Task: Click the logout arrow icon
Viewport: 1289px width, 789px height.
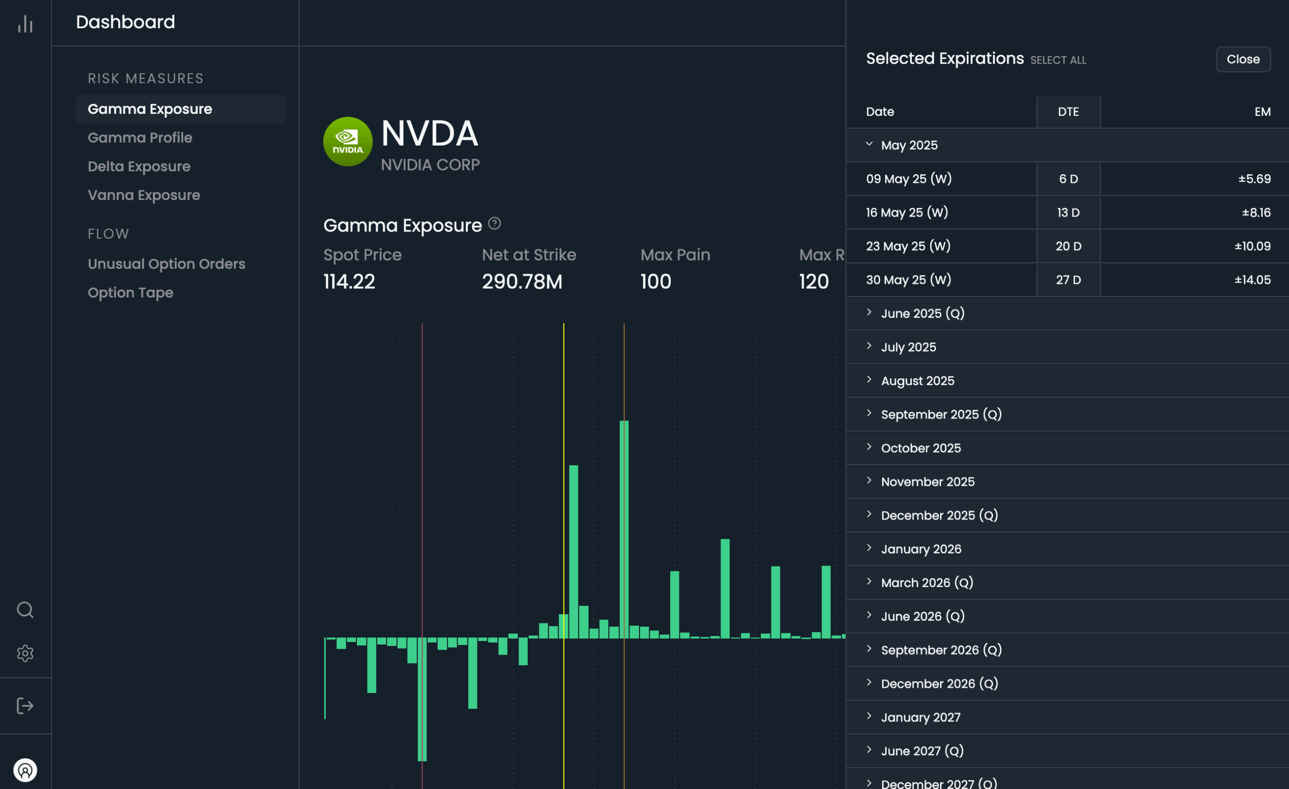Action: pos(25,706)
